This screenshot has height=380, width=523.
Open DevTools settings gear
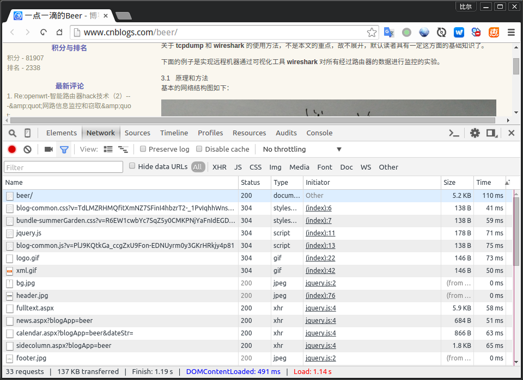click(475, 133)
